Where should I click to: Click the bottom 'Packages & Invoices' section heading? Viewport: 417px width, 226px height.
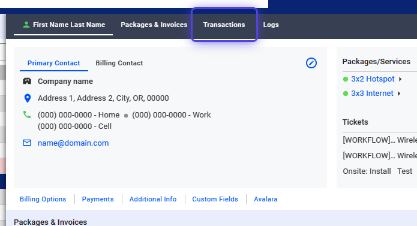point(50,222)
